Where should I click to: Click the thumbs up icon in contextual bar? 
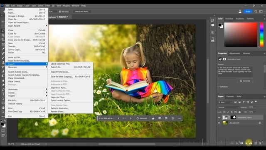153,118
